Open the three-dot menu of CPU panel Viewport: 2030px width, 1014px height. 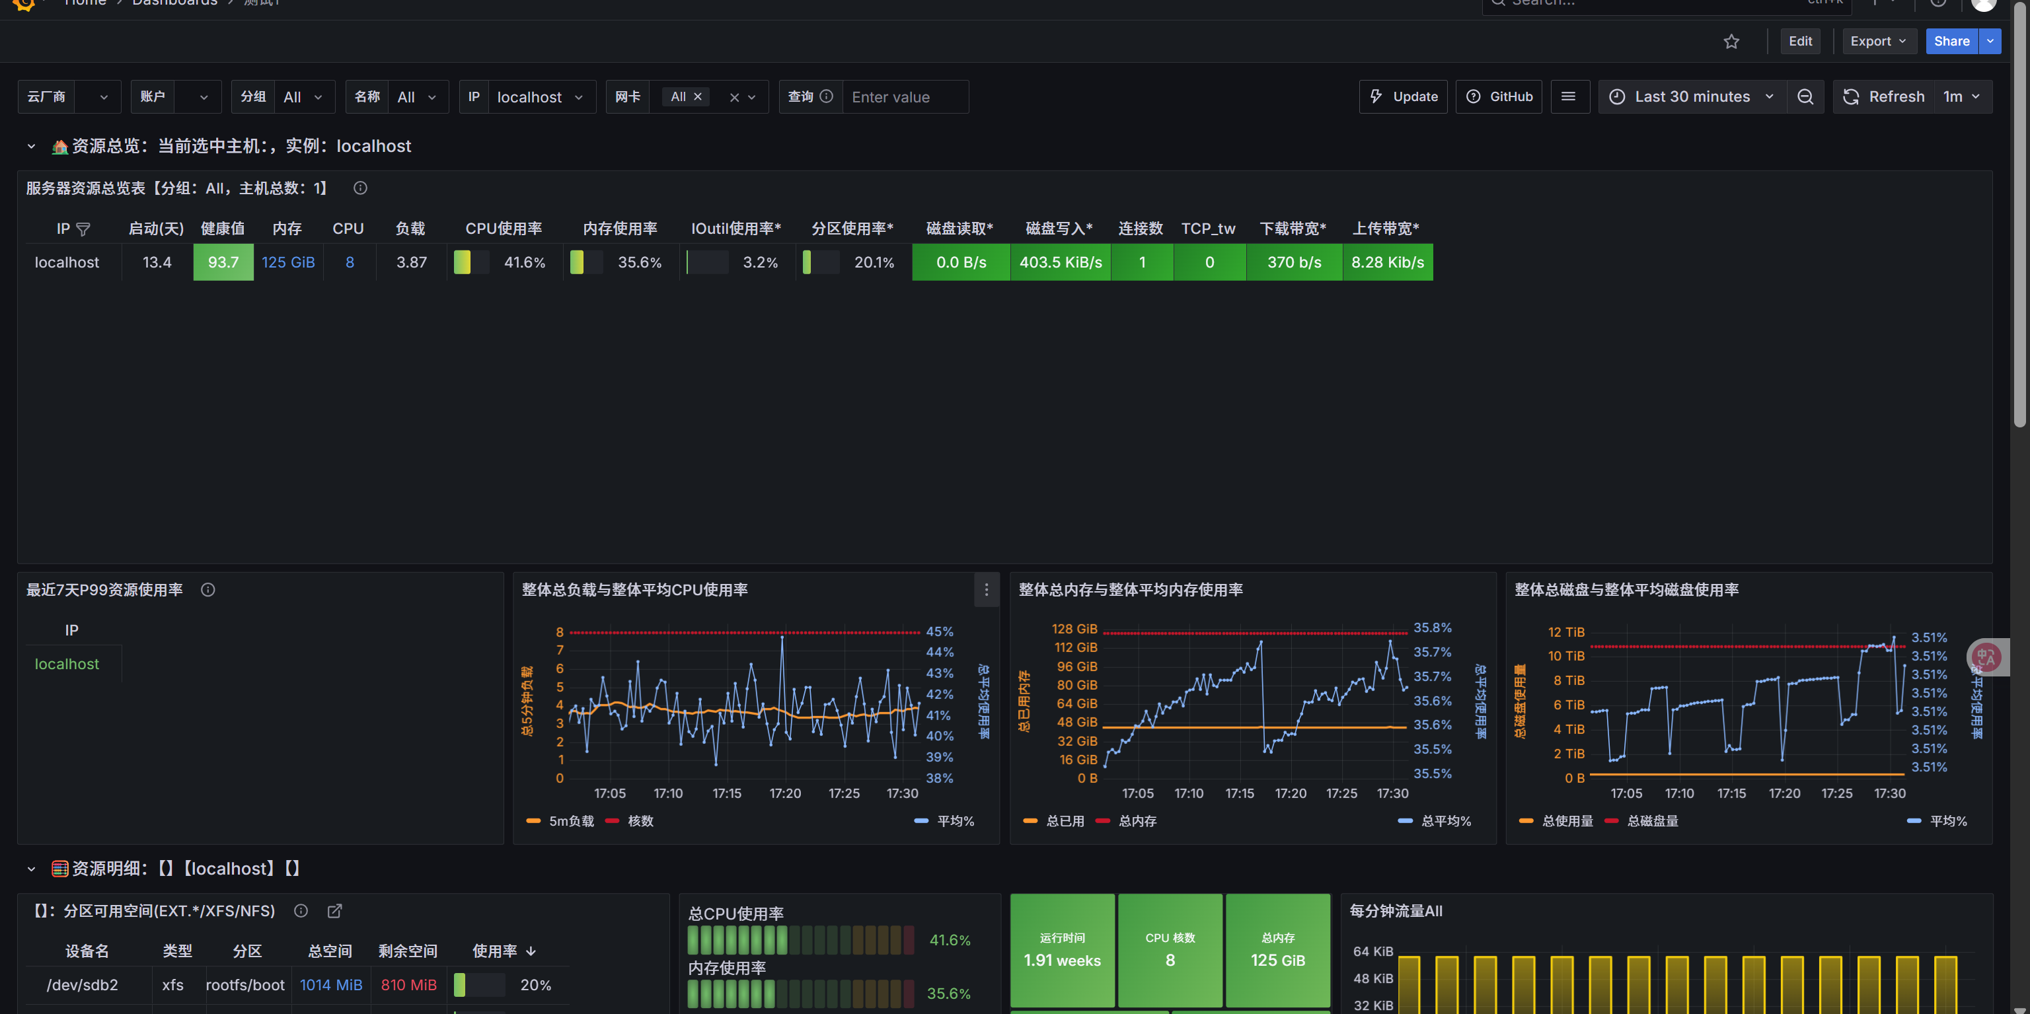[x=986, y=590]
